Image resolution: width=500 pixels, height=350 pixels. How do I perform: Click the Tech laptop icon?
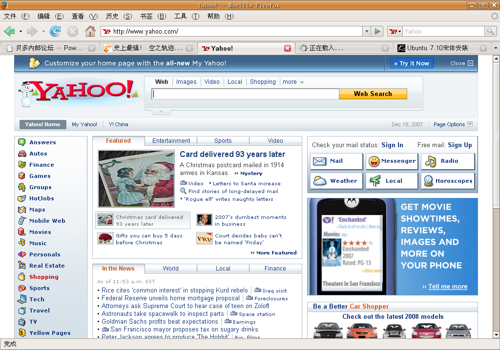21,299
